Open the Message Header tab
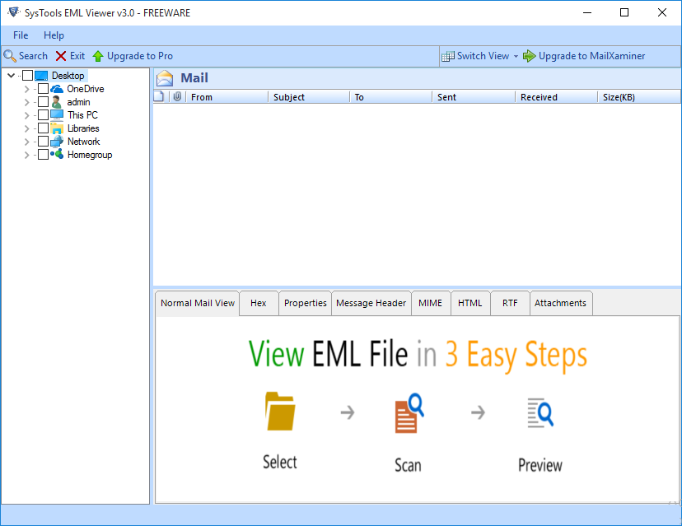 (371, 303)
